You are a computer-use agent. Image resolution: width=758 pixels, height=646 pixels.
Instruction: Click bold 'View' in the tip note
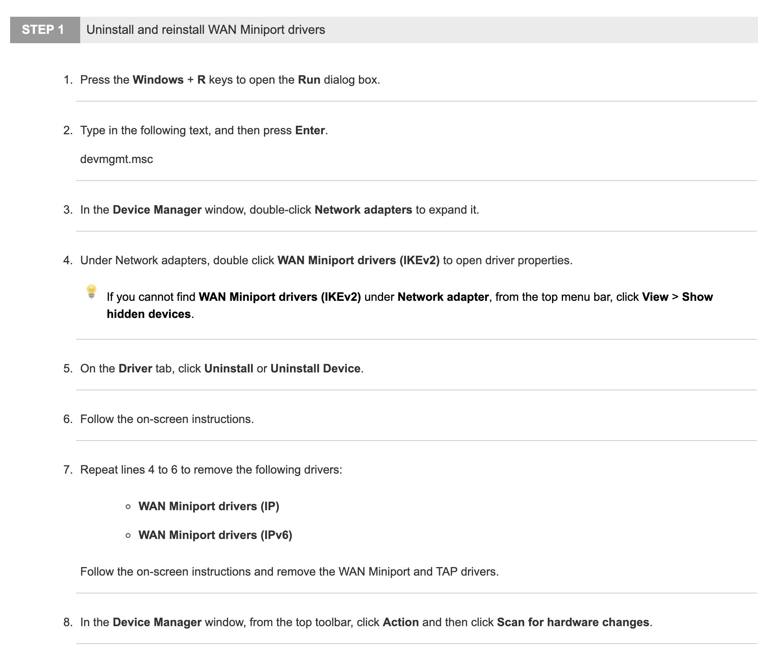click(655, 297)
